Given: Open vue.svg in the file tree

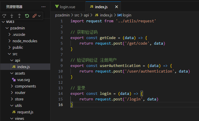Looking at the screenshot, I should pyautogui.click(x=23, y=80).
